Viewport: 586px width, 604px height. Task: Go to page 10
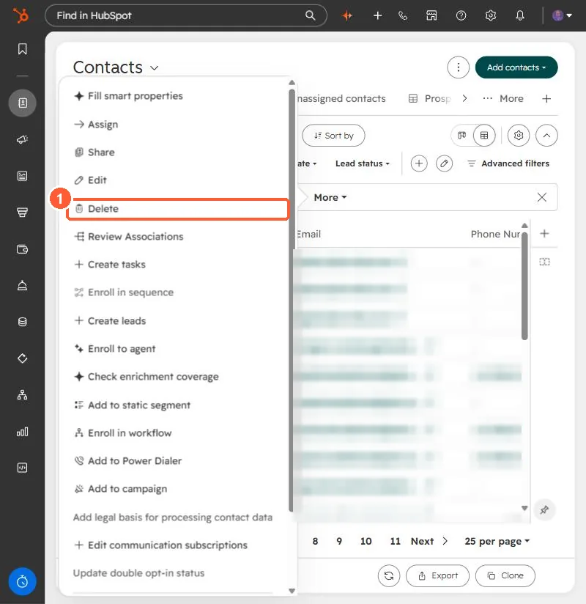click(x=366, y=541)
